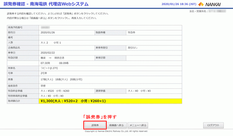This screenshot has width=233, height=136.
Task: Select the highlighted total ¥1,300 cell
Action: coord(110,101)
